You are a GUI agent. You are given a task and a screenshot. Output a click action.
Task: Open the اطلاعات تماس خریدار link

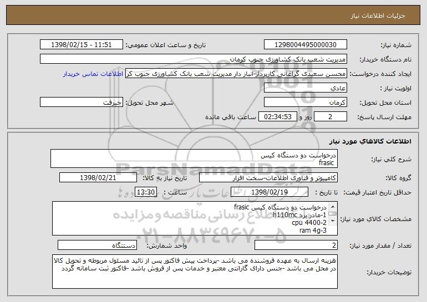93,74
